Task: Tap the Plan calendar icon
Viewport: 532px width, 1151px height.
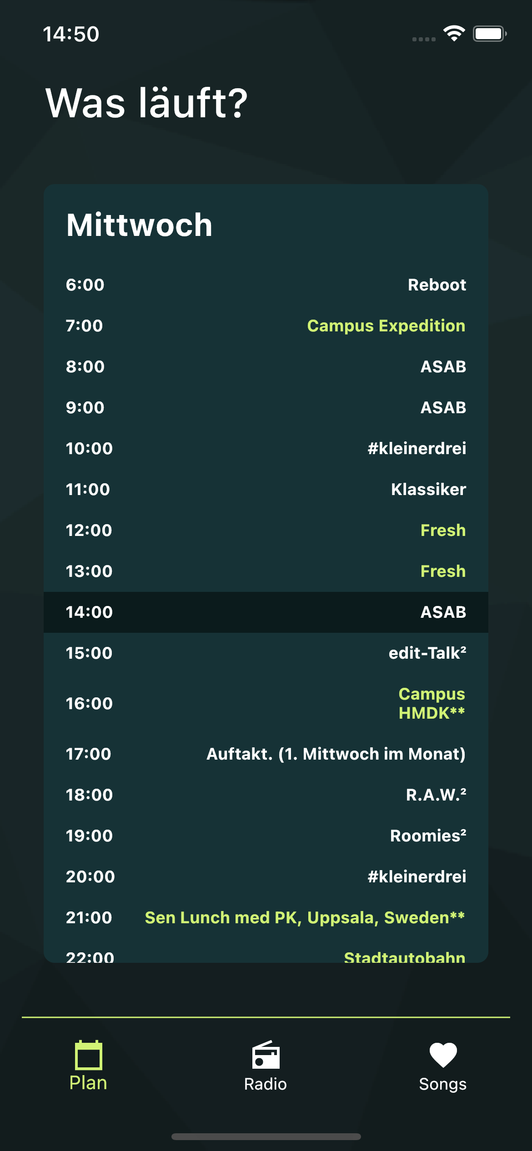Action: point(88,1055)
